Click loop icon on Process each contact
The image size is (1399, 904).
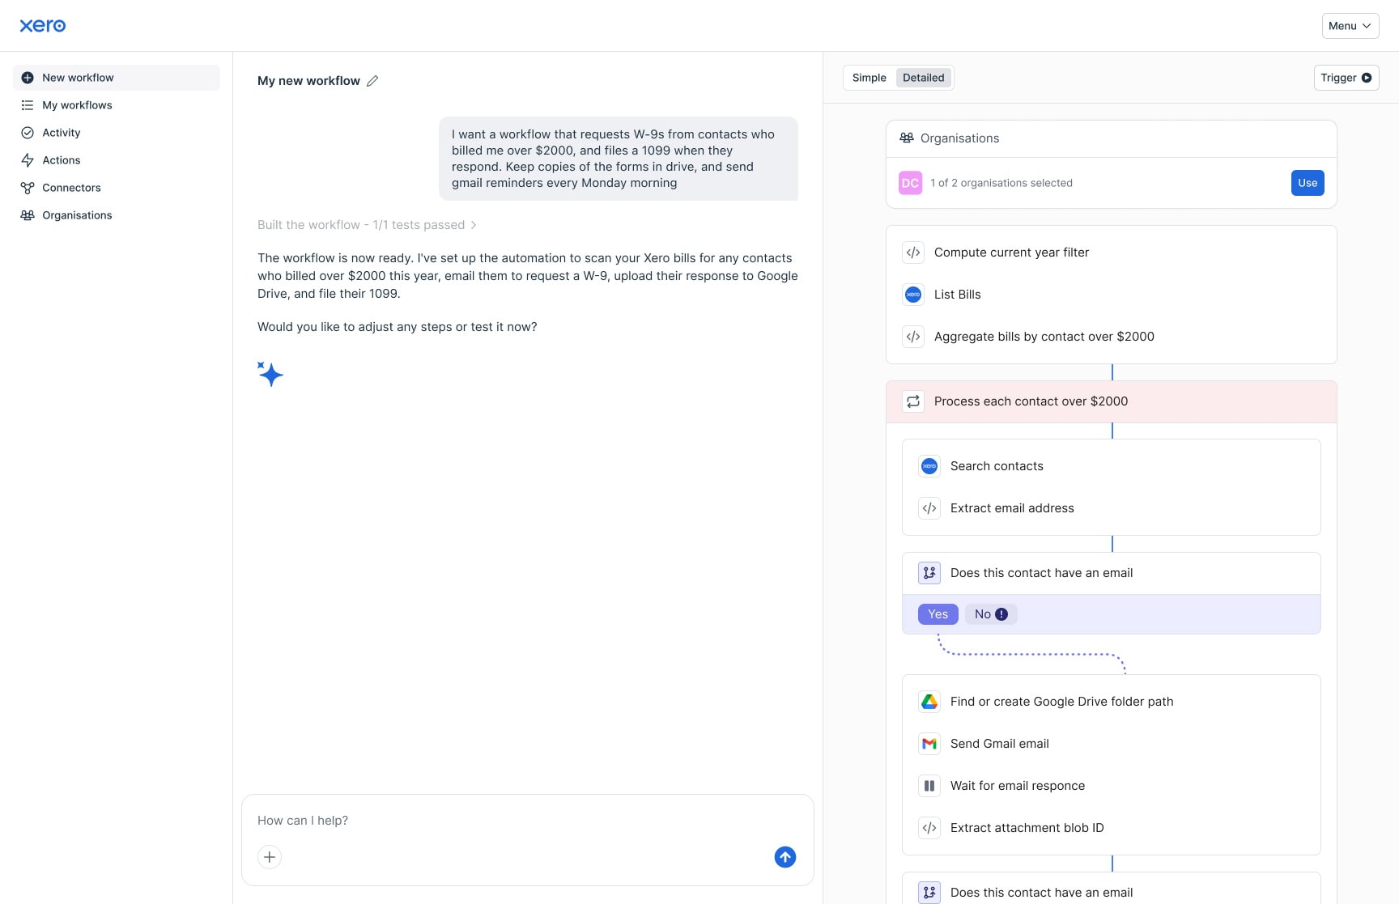point(913,401)
